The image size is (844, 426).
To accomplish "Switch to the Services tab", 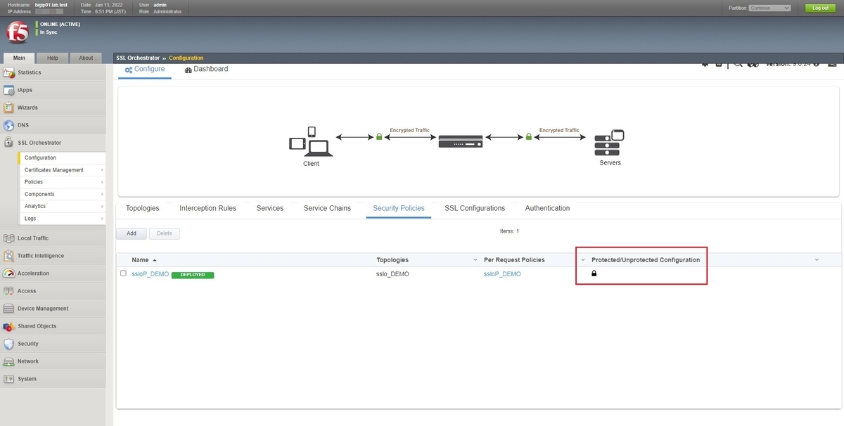I will (270, 208).
